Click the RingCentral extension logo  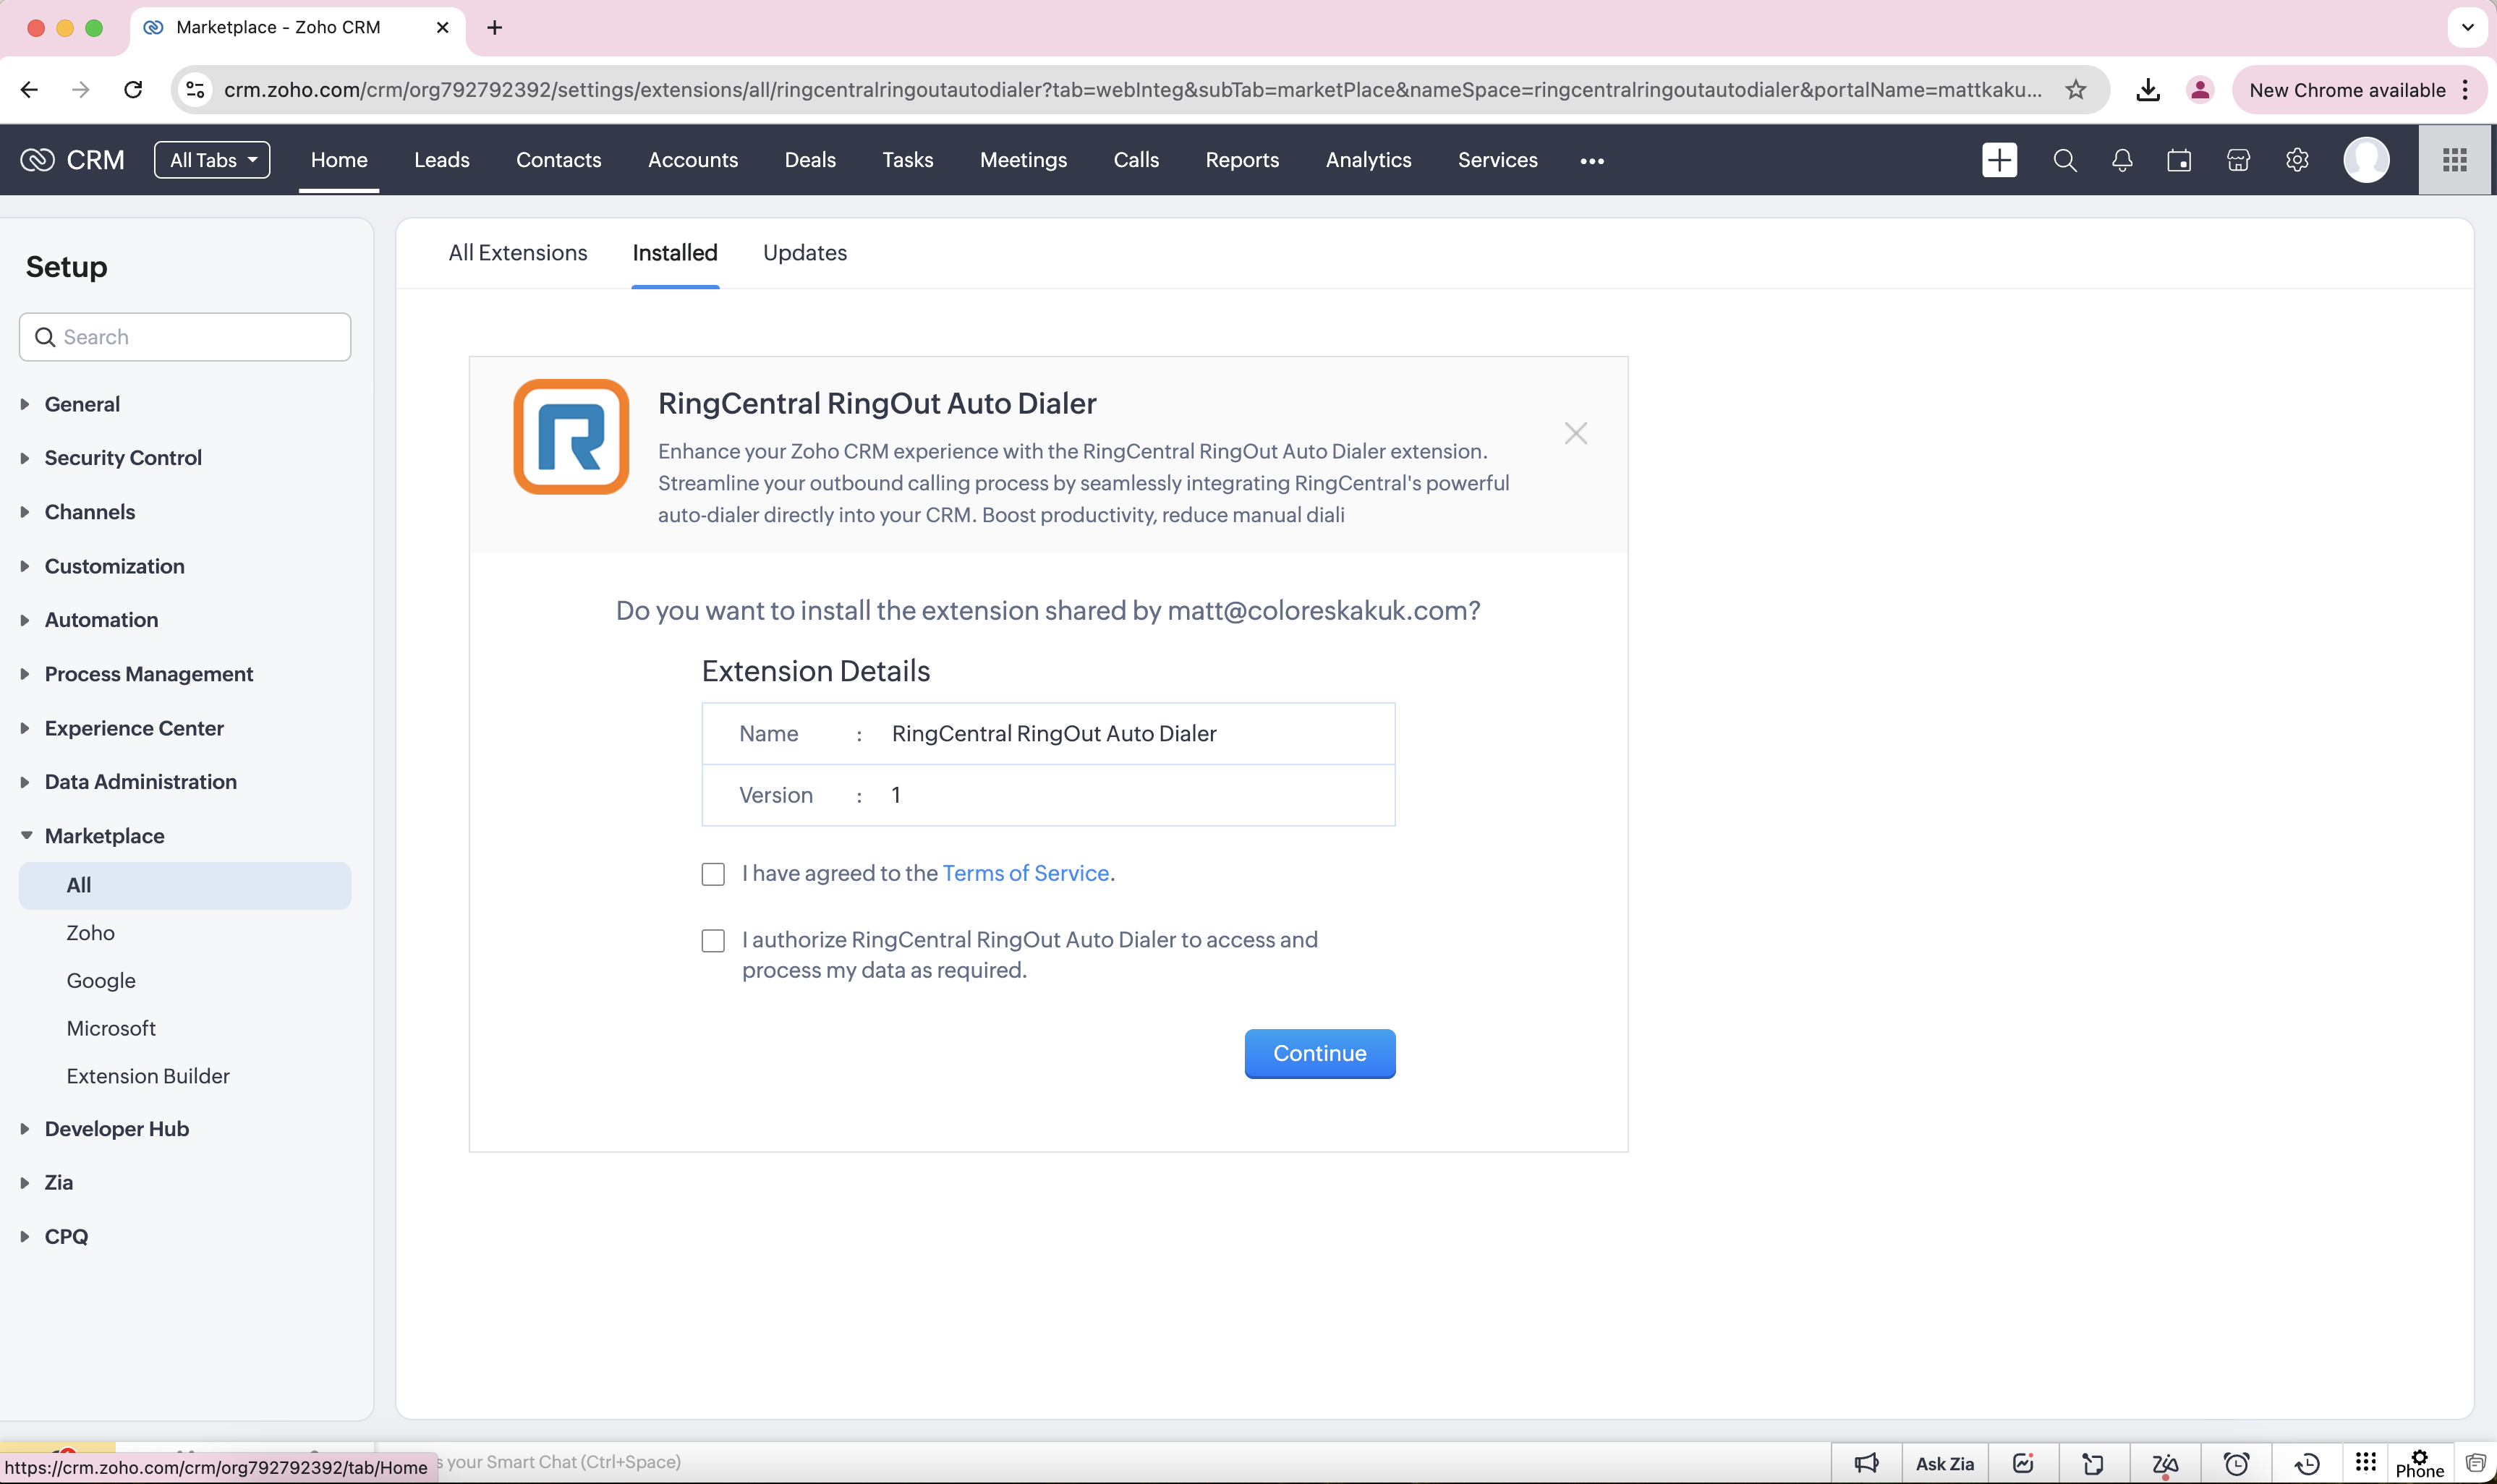[571, 437]
